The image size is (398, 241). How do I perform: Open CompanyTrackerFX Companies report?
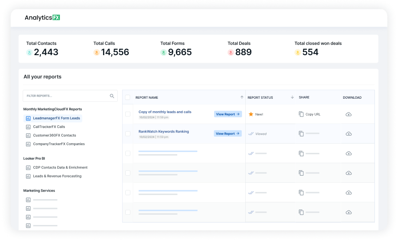click(59, 144)
